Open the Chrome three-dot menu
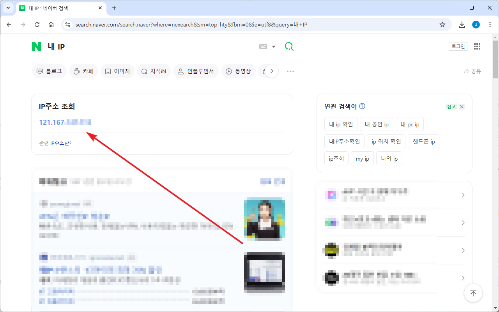Screen dimensions: 499x312 click(x=490, y=25)
